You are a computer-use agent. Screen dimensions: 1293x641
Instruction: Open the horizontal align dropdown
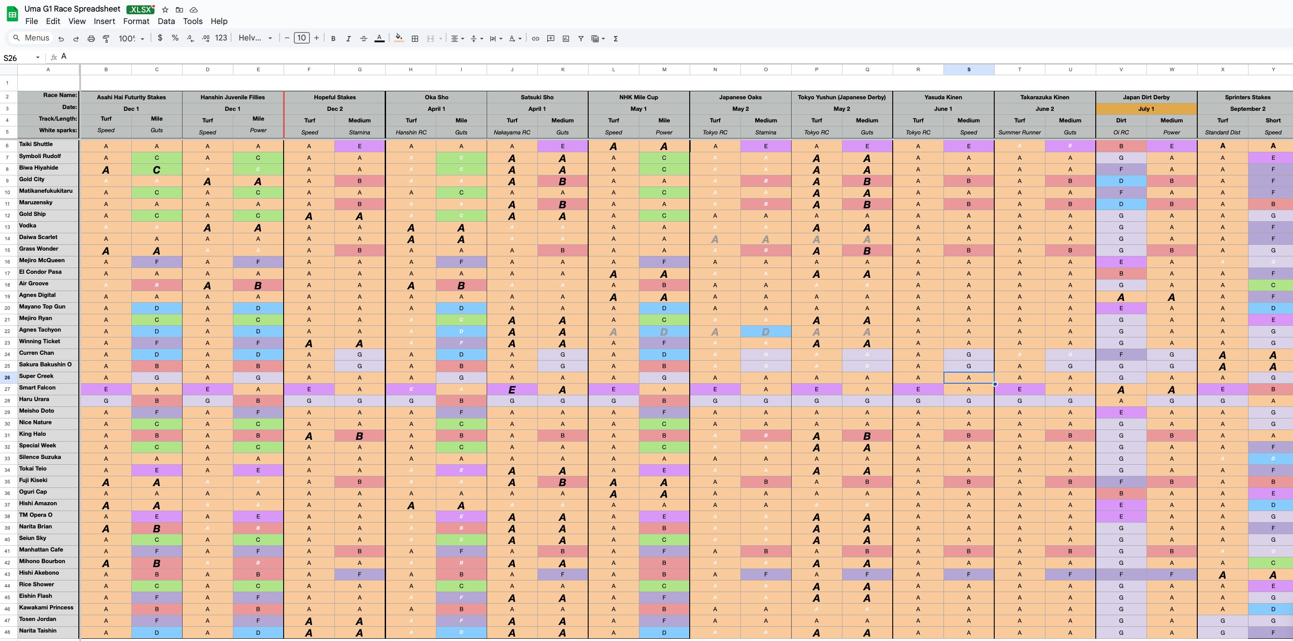point(457,39)
